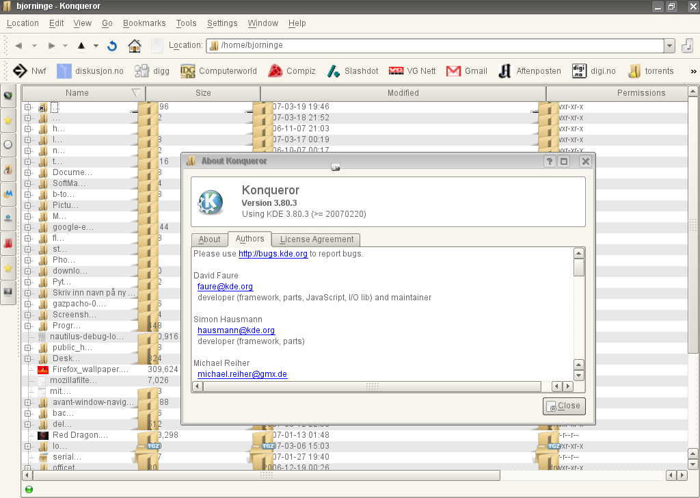Go to the Home folder icon

(135, 46)
